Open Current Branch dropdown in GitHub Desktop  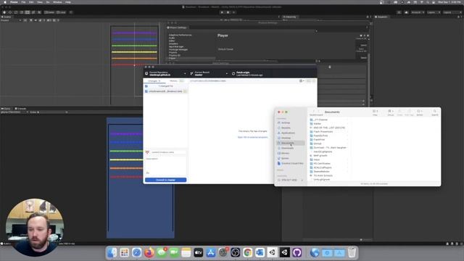210,73
